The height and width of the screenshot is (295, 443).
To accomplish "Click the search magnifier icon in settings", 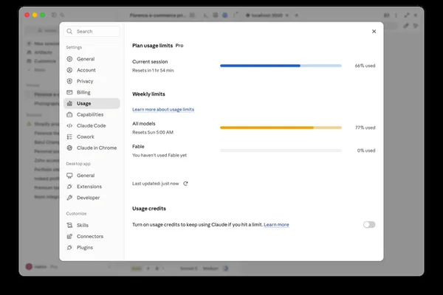I will point(69,31).
